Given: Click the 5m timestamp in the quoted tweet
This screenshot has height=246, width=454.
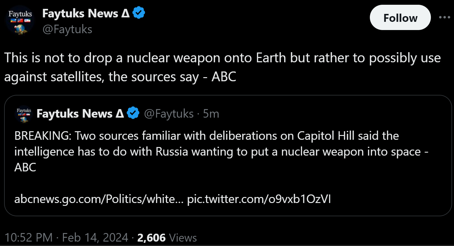Looking at the screenshot, I should [211, 114].
